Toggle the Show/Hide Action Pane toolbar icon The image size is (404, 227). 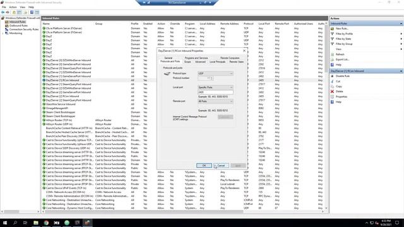(37, 13)
